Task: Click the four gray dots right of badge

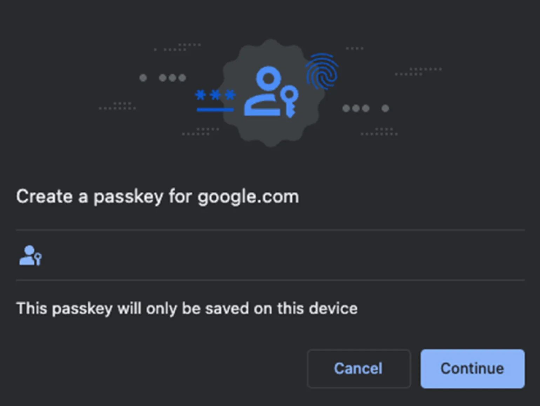Action: [x=365, y=108]
